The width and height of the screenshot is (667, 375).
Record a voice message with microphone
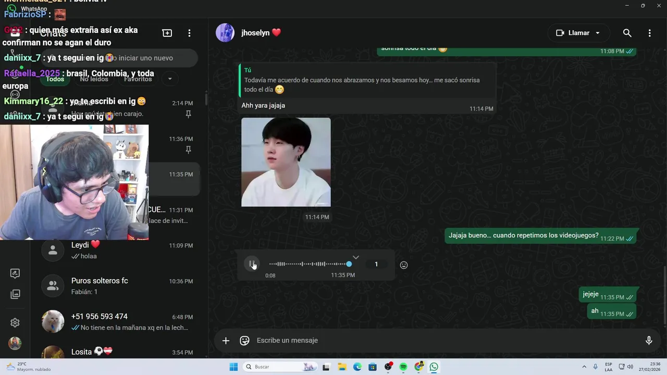[649, 341]
